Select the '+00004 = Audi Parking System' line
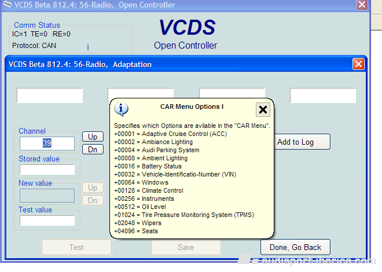Image resolution: width=382 pixels, height=272 pixels. click(157, 150)
